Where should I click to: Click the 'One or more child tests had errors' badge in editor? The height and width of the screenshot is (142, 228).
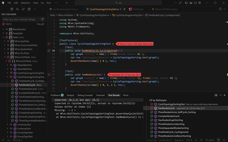(135, 44)
